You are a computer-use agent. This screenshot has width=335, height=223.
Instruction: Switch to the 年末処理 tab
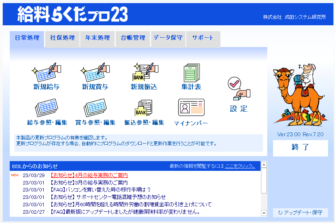pyautogui.click(x=97, y=38)
